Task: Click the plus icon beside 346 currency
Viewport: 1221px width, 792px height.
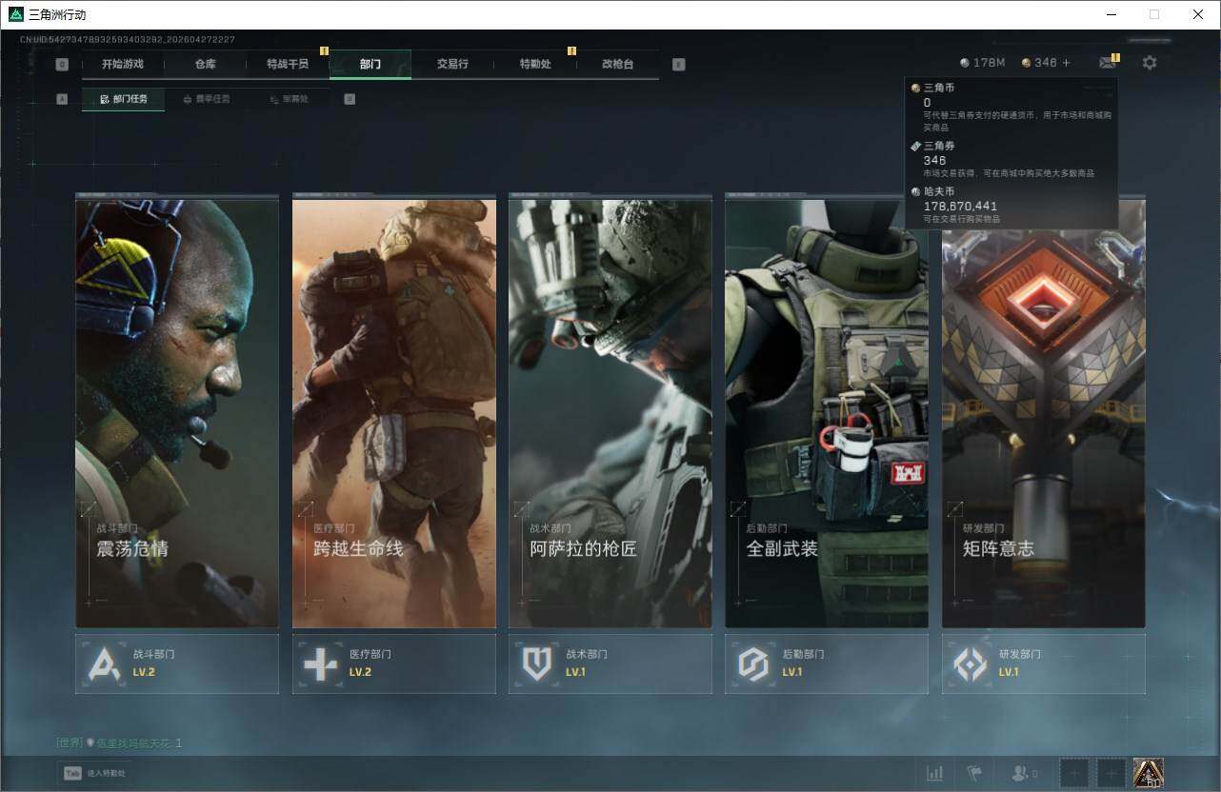Action: coord(1067,63)
